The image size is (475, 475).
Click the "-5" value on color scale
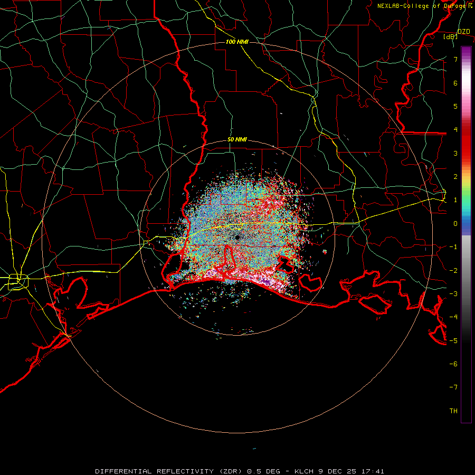click(x=453, y=341)
